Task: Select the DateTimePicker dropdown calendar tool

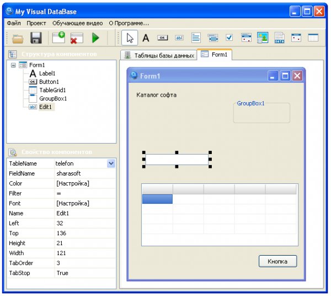Action: tap(246, 38)
